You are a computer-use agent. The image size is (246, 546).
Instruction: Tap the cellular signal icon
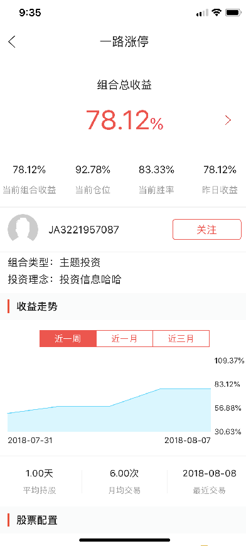pyautogui.click(x=202, y=13)
